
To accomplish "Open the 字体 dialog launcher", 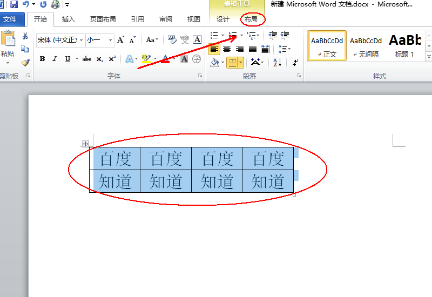I will tap(200, 76).
